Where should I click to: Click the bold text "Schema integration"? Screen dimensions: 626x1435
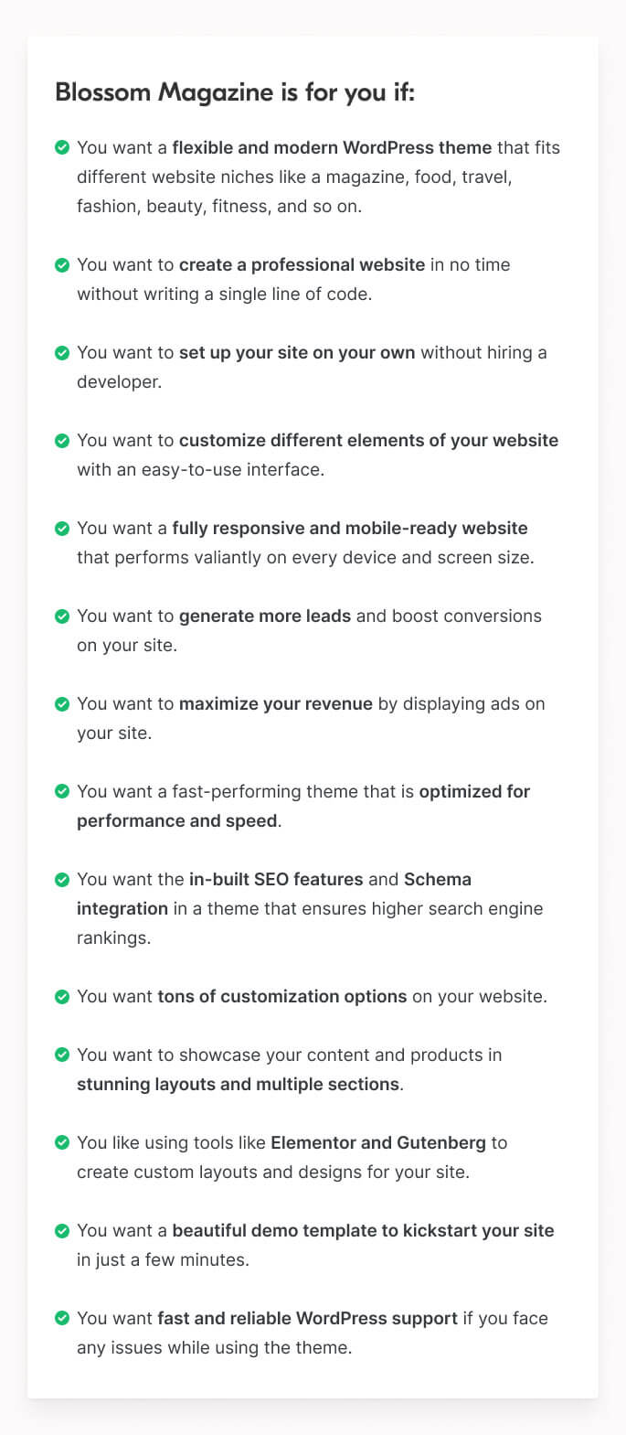pyautogui.click(x=437, y=880)
